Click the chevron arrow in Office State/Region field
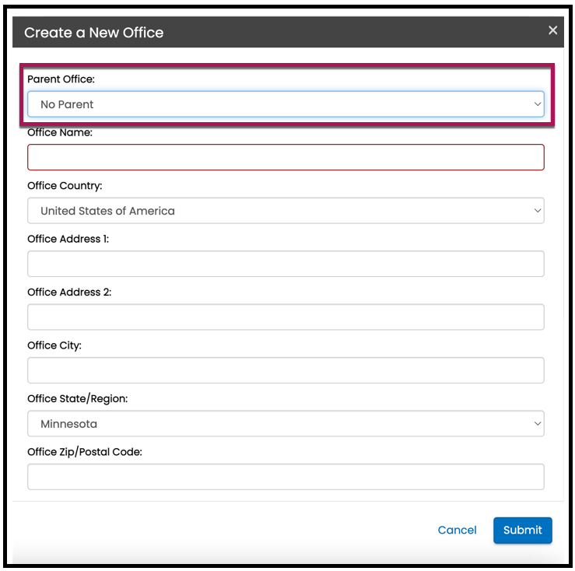 tap(537, 423)
